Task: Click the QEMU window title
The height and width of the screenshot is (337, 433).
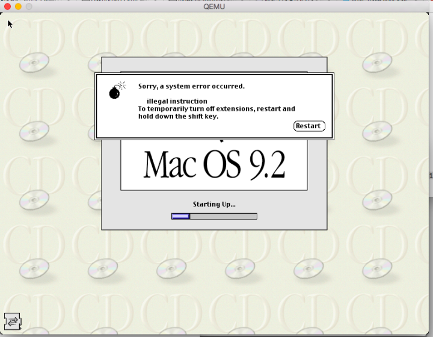Action: [x=214, y=7]
